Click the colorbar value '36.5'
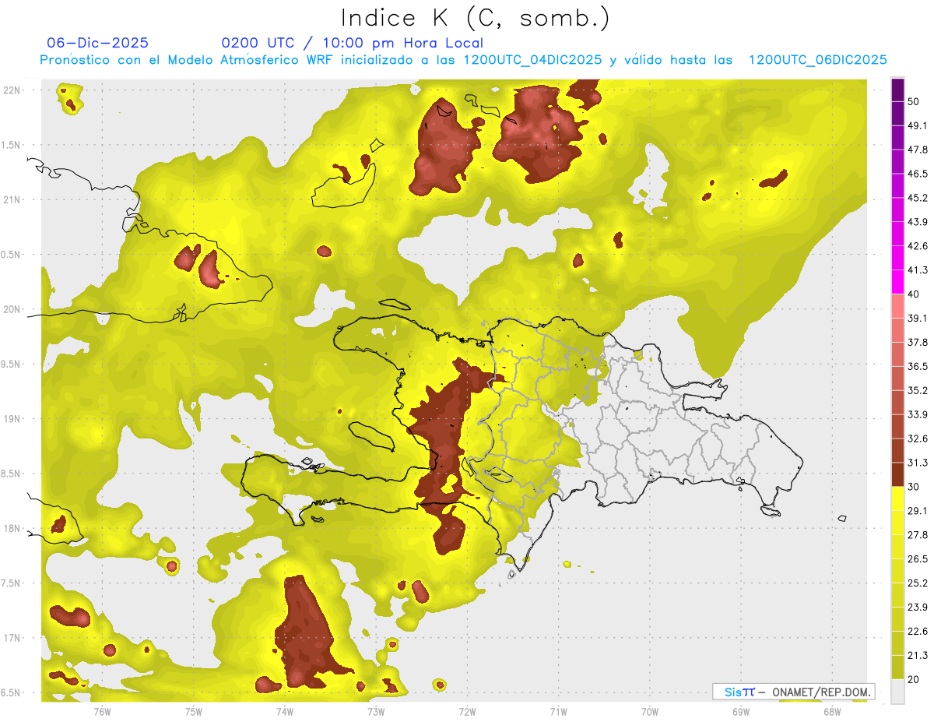This screenshot has width=934, height=722. [x=918, y=366]
